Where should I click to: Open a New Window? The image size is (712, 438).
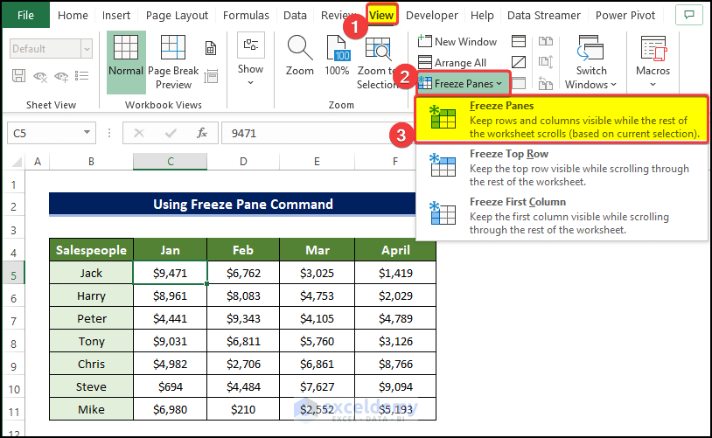click(x=457, y=42)
